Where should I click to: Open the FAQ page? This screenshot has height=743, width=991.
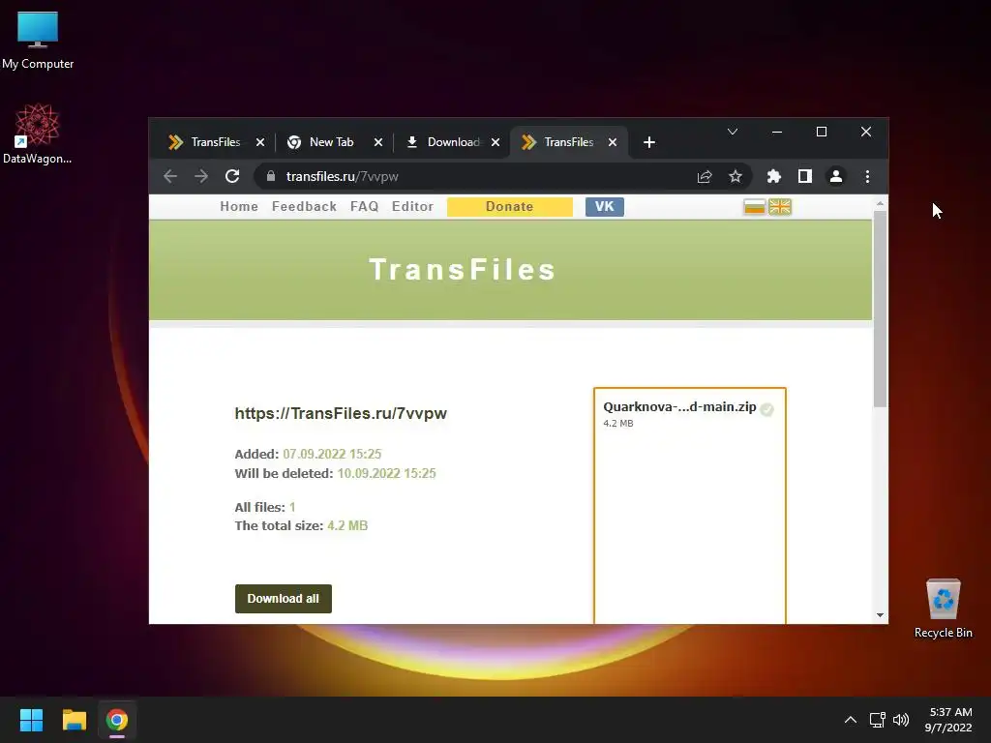tap(364, 207)
